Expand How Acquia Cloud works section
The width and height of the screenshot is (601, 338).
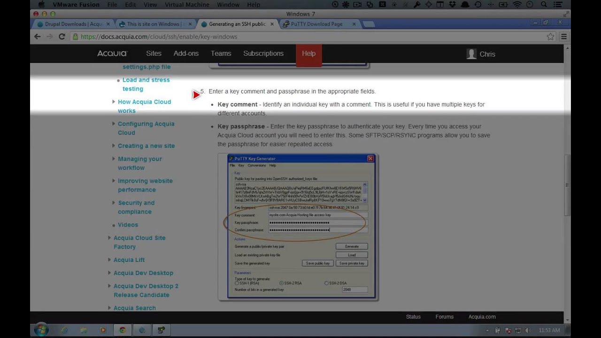click(114, 101)
